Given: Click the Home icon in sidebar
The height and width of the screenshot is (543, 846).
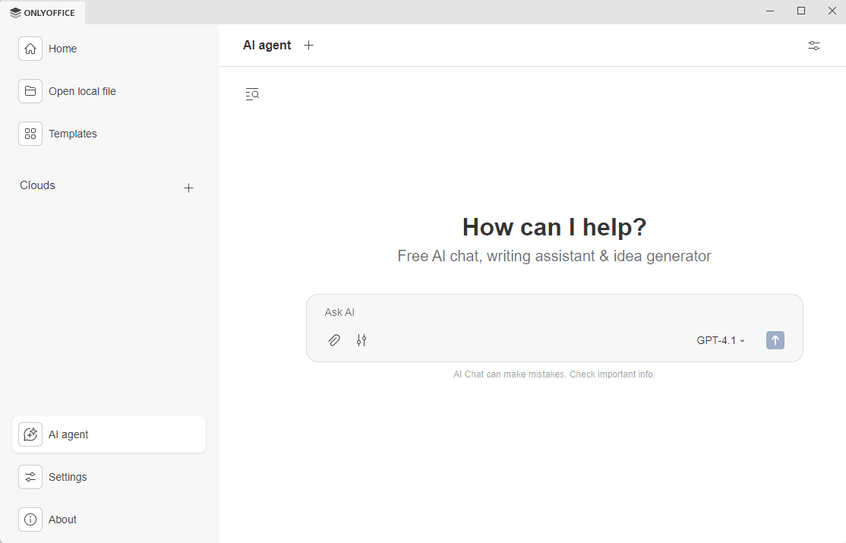Looking at the screenshot, I should 30,49.
